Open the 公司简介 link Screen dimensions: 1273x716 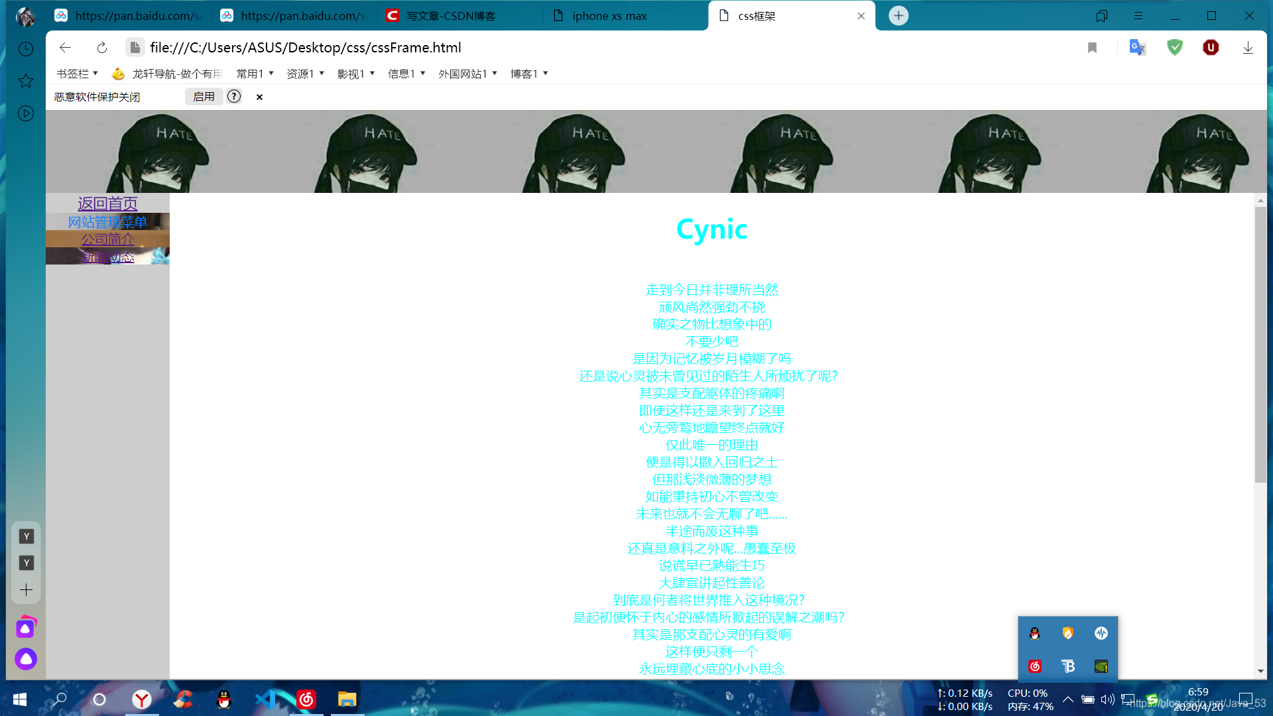pyautogui.click(x=107, y=239)
